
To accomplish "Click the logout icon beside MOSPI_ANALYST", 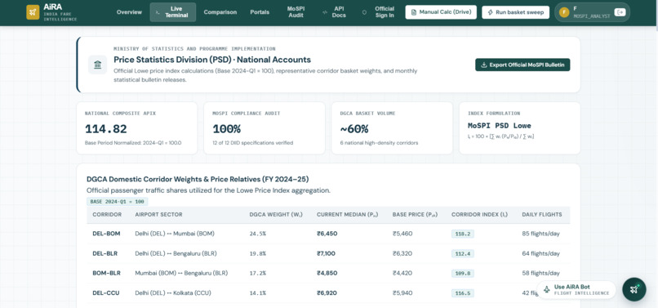I will click(x=620, y=12).
